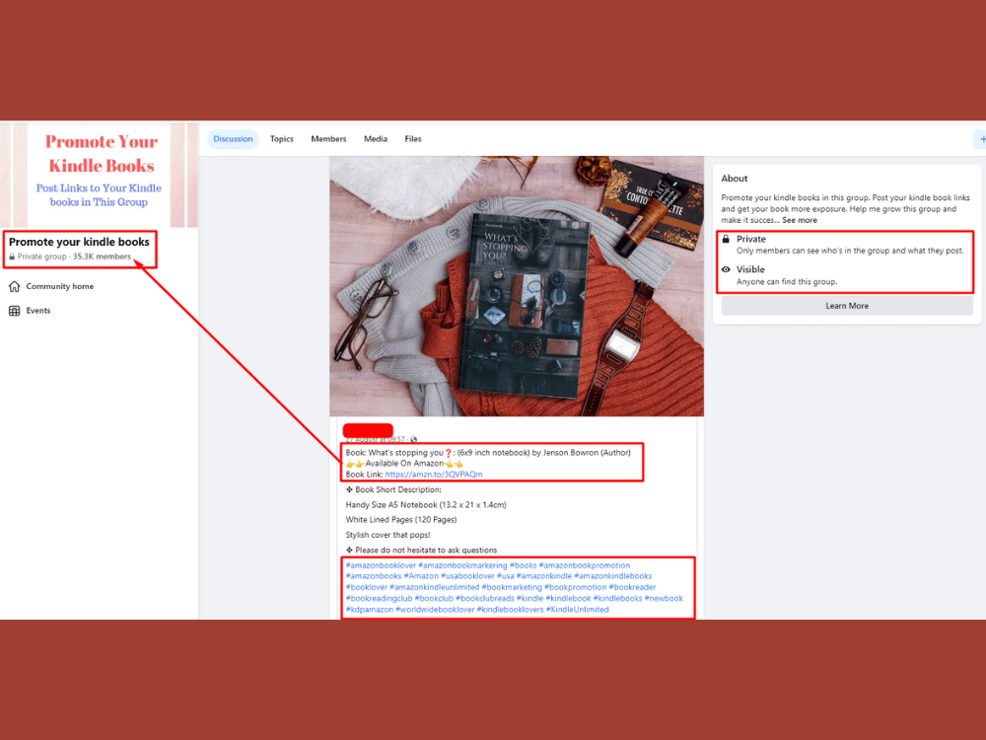Click the #bookclub hashtag
Screen dimensions: 986x740
click(434, 599)
